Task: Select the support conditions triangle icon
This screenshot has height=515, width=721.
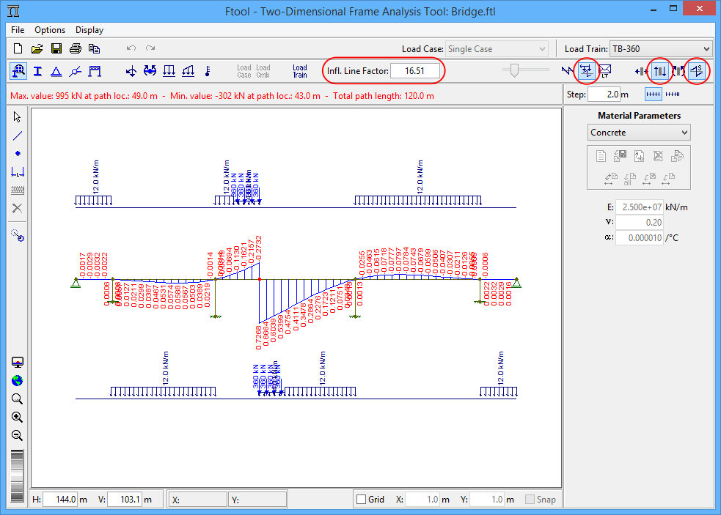Action: (x=56, y=71)
